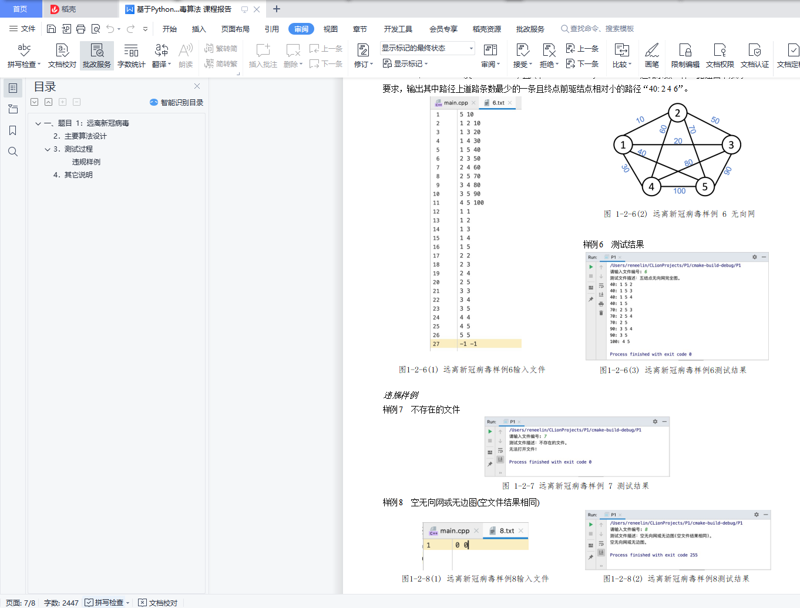Open 批改服务 tool in the ribbon
Image resolution: width=800 pixels, height=608 pixels.
point(97,56)
